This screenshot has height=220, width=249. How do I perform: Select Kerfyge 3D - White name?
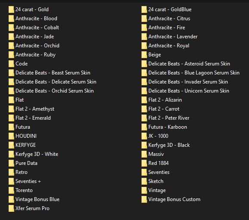(x=37, y=154)
